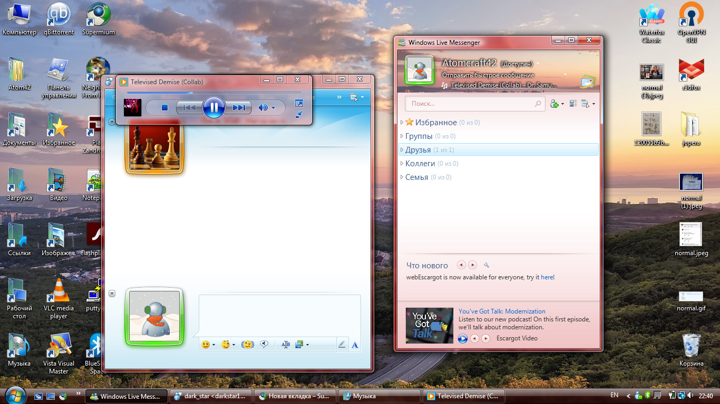Expand the Семья group

point(402,177)
